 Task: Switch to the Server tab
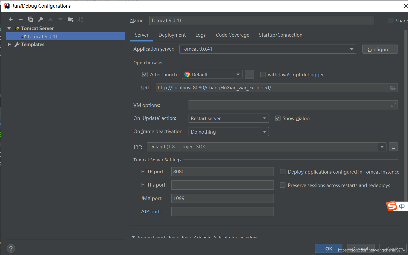pyautogui.click(x=142, y=35)
